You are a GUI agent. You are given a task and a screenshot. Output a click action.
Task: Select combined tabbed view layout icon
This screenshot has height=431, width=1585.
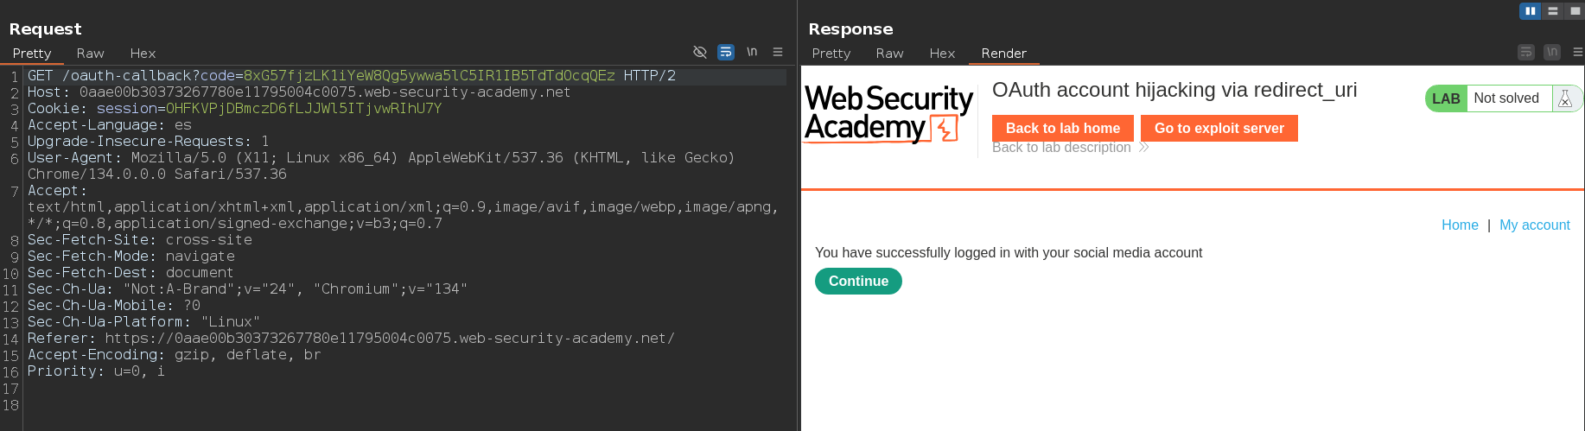tap(1575, 11)
